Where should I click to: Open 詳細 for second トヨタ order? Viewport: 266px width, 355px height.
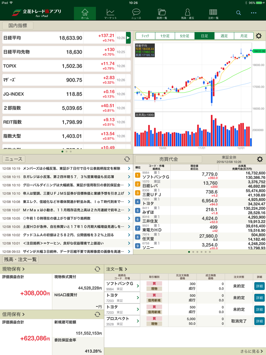coord(259,309)
